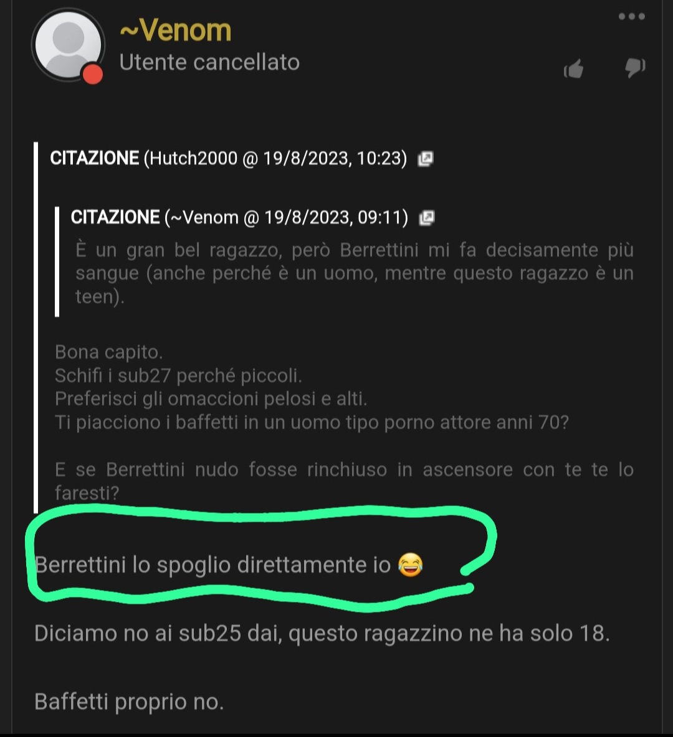Image resolution: width=673 pixels, height=737 pixels.
Task: Click the laughing emoji in the reply
Action: click(x=411, y=565)
